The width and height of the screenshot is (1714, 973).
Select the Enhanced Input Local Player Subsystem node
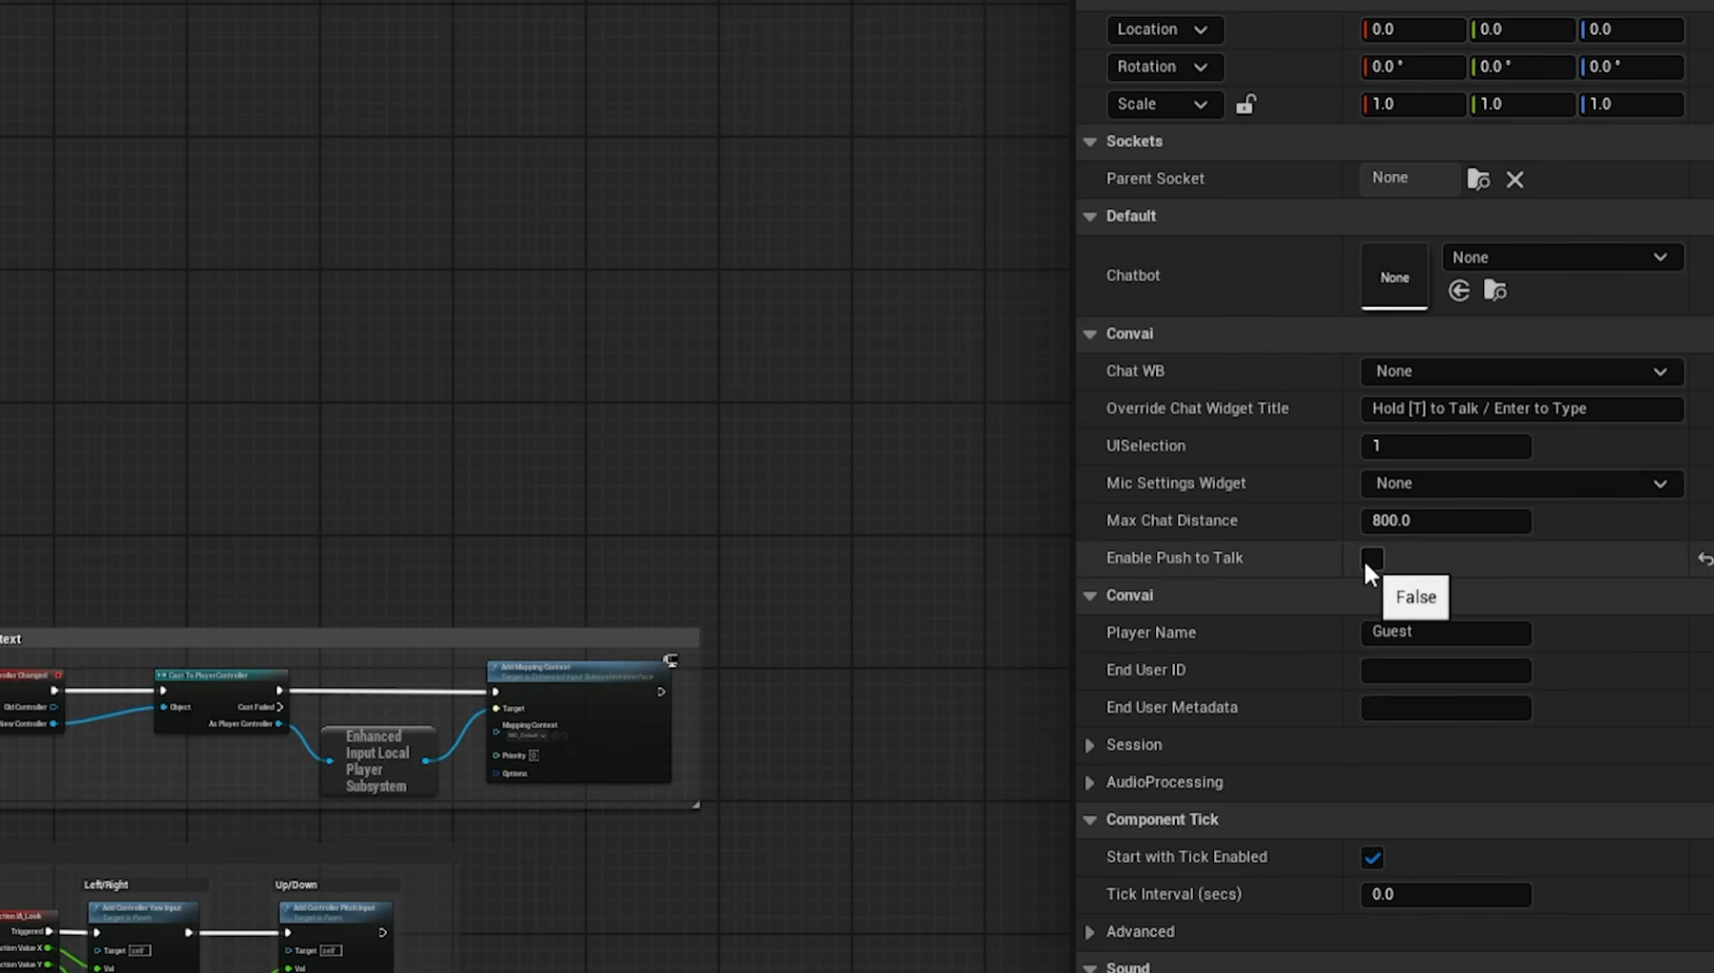coord(377,761)
